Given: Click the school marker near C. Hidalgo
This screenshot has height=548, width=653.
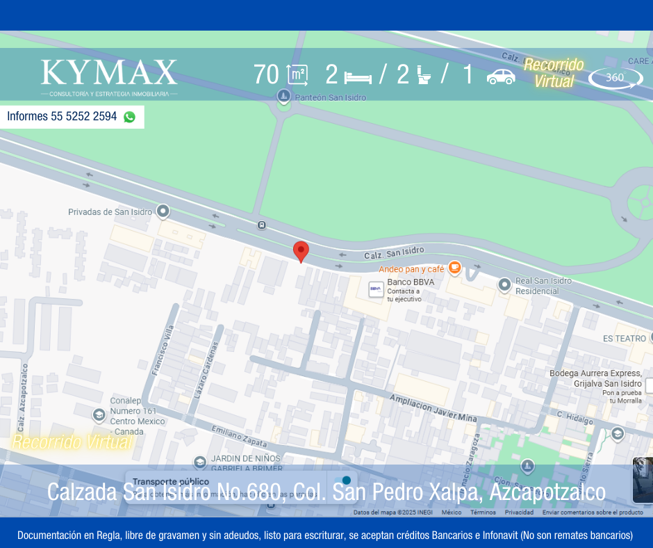Looking at the screenshot, I should [618, 434].
